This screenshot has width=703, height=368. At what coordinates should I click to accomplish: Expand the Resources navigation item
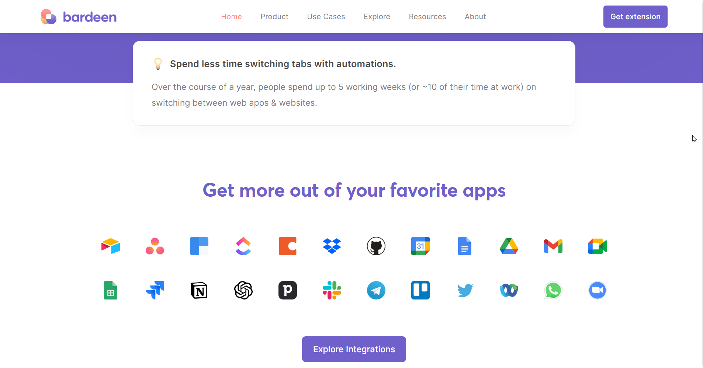427,17
